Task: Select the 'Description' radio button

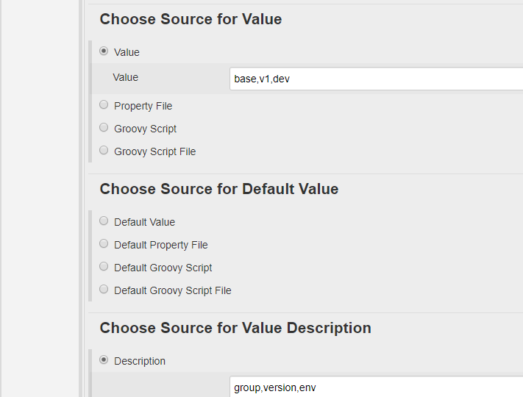Action: click(x=104, y=360)
